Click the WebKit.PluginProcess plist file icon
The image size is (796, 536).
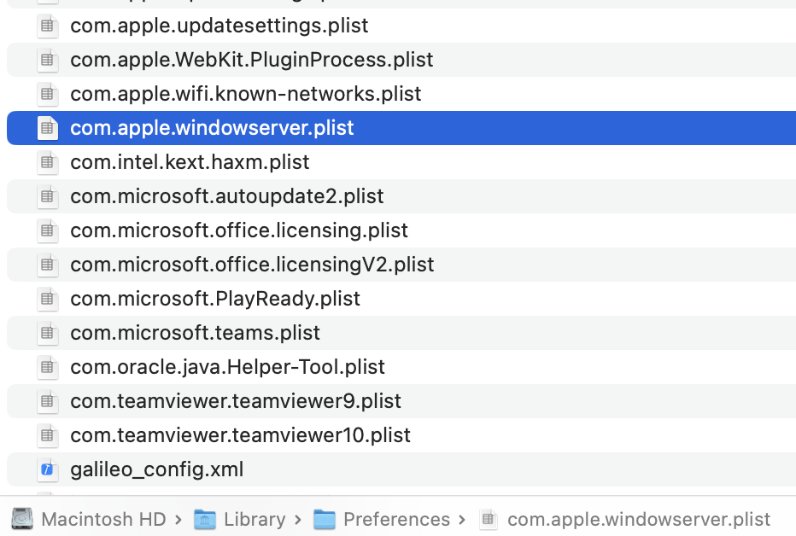48,60
